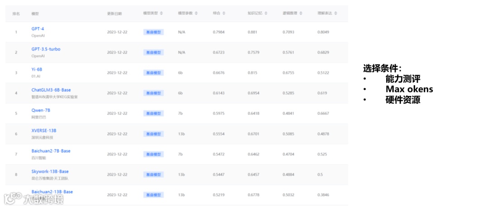This screenshot has width=489, height=208.
Task: Select the 0.5554 score of XVERSE-13B
Action: [219, 134]
